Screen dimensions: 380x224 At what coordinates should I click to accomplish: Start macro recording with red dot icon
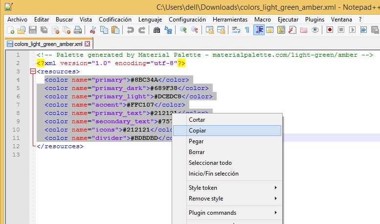click(x=330, y=30)
